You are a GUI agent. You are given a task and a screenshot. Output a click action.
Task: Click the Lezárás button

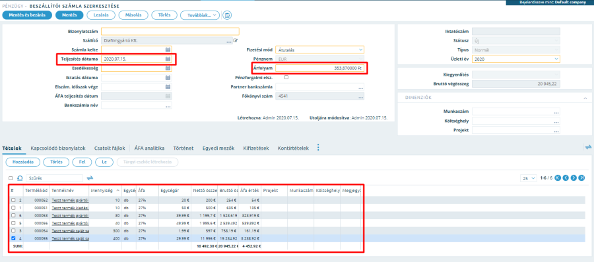pyautogui.click(x=101, y=15)
